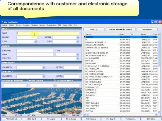Click the F10-Receive button
Image resolution: width=162 pixels, height=121 pixels.
coord(91,119)
